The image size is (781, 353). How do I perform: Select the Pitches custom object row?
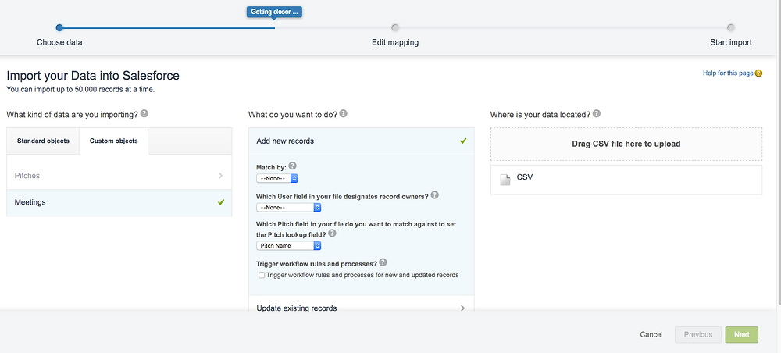(119, 176)
